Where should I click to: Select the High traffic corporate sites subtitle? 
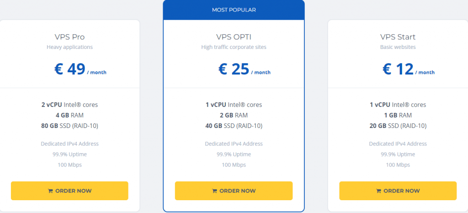(x=234, y=47)
